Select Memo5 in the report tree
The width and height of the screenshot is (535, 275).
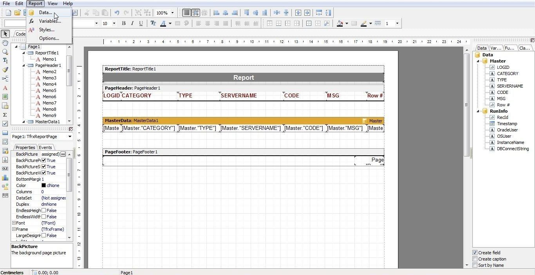pyautogui.click(x=49, y=90)
